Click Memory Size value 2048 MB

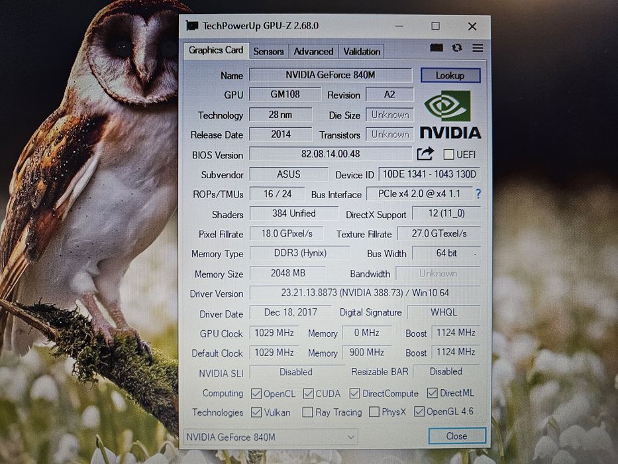(x=288, y=273)
